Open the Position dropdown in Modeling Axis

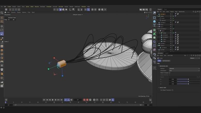[184, 68]
